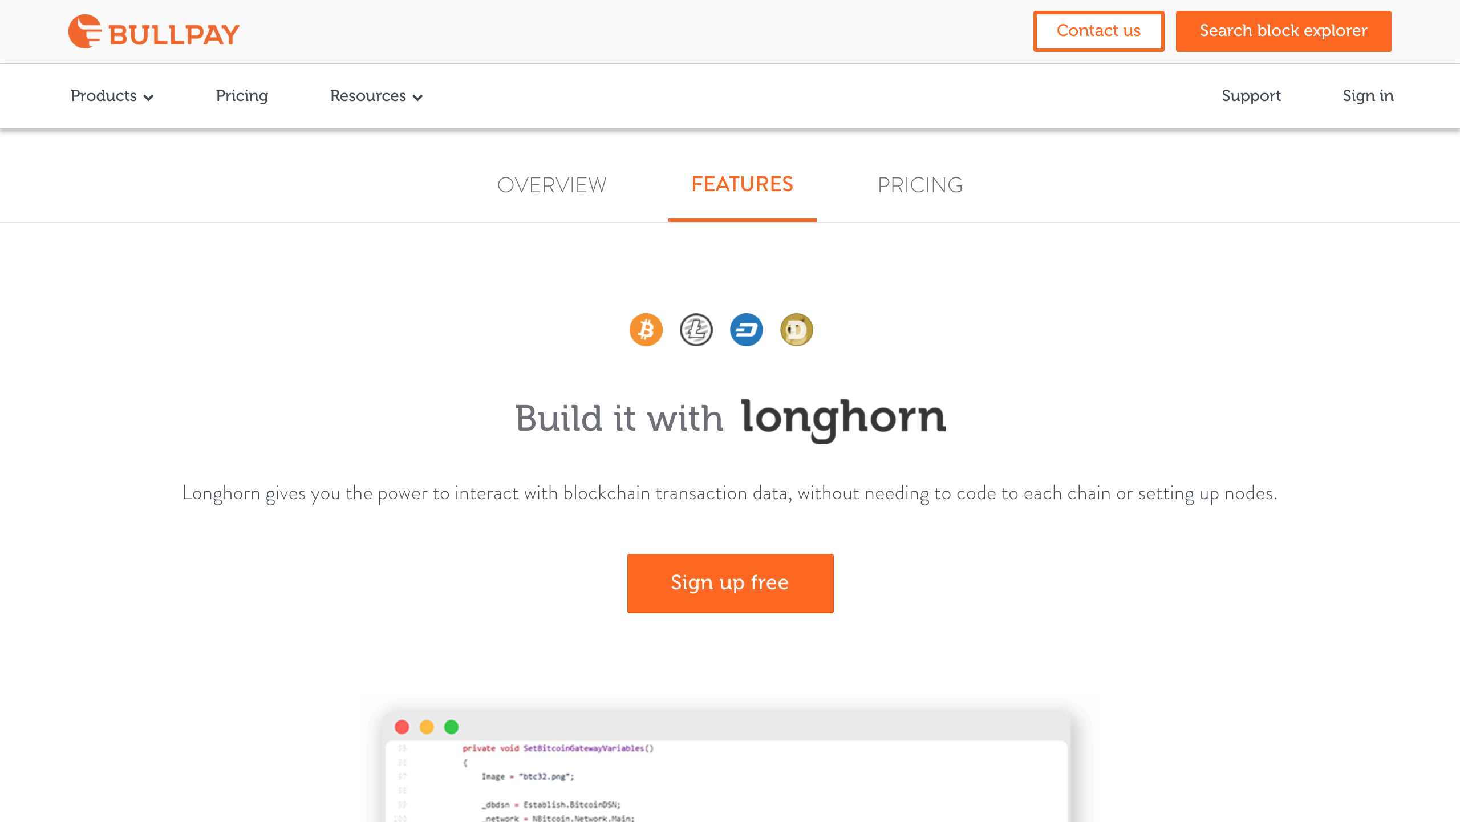Click the Bitcoin icon
The image size is (1460, 822).
647,330
